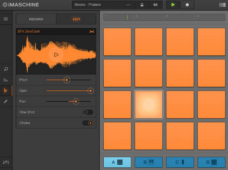Click the SFX ZeroCash sample name
228x170 pixels.
point(29,32)
